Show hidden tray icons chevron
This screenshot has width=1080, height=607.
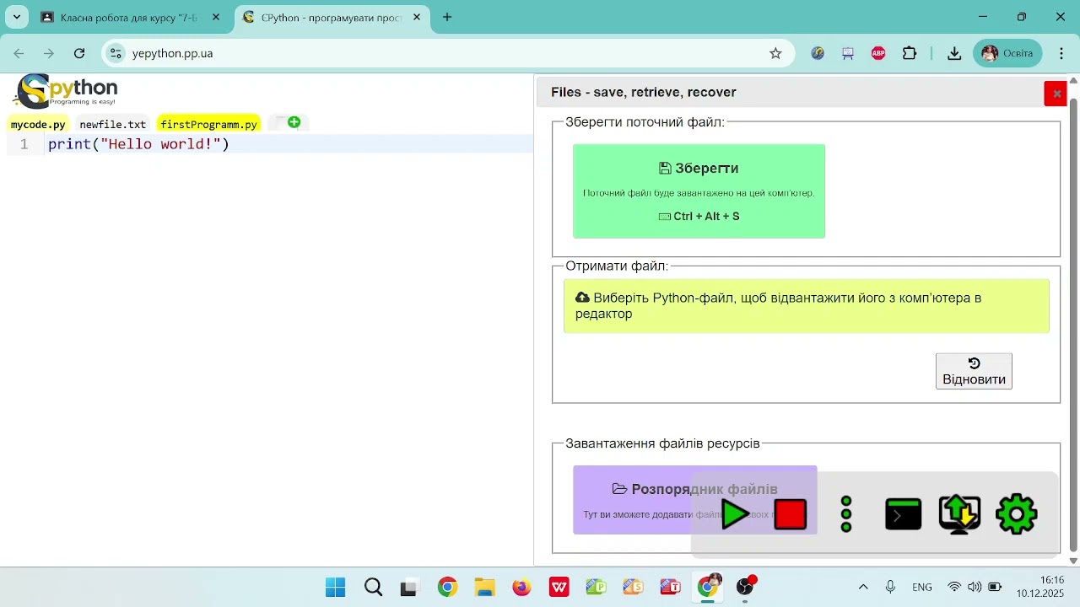pos(863,587)
